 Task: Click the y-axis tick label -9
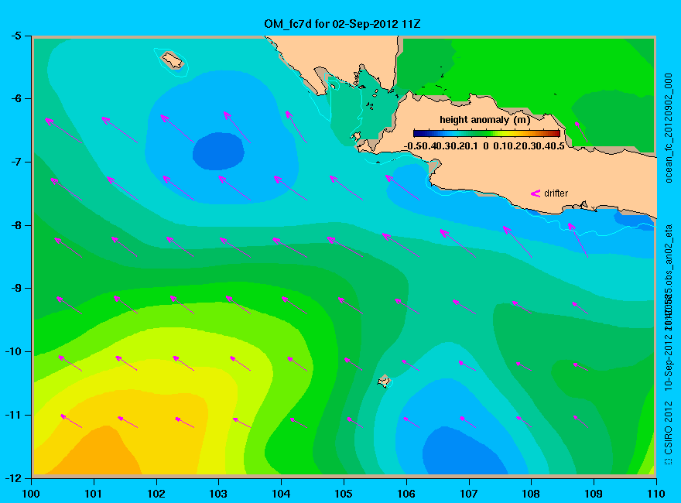pos(16,288)
